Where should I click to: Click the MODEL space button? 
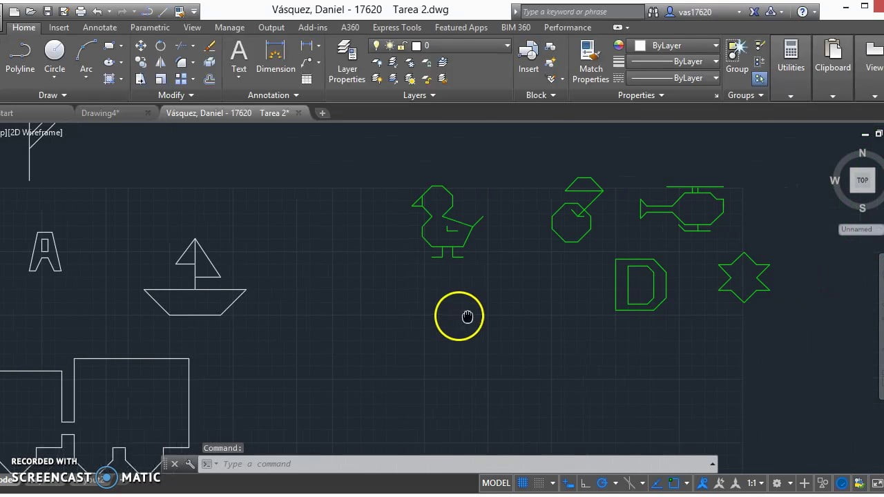(x=496, y=483)
